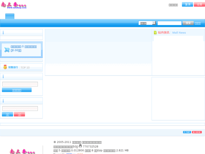
Task: Click the gray 搜索 search button
Action: coord(188,23)
